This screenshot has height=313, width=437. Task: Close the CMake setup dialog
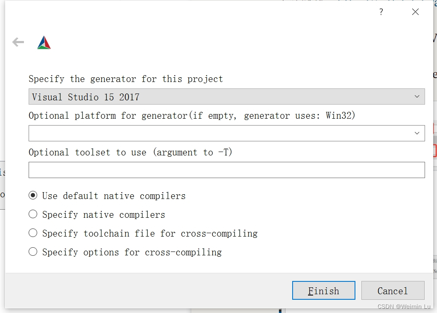click(x=415, y=12)
